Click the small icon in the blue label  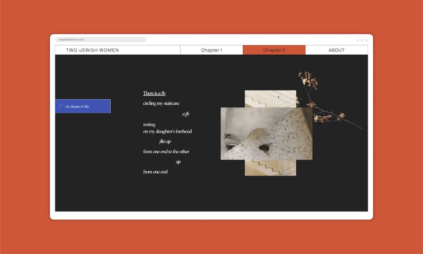60,106
